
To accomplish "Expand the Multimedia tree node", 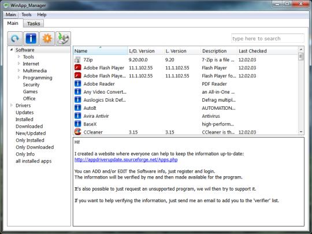I will tap(19, 70).
